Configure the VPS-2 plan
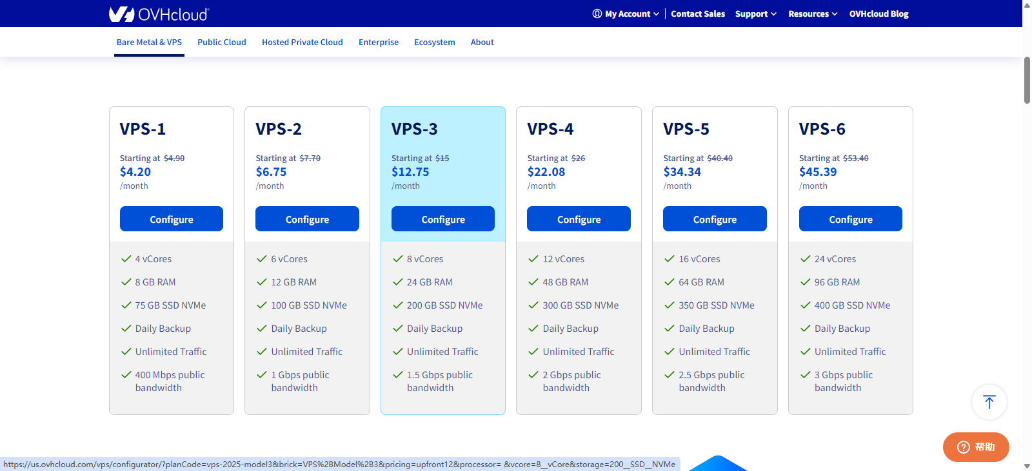This screenshot has width=1032, height=471. click(307, 219)
